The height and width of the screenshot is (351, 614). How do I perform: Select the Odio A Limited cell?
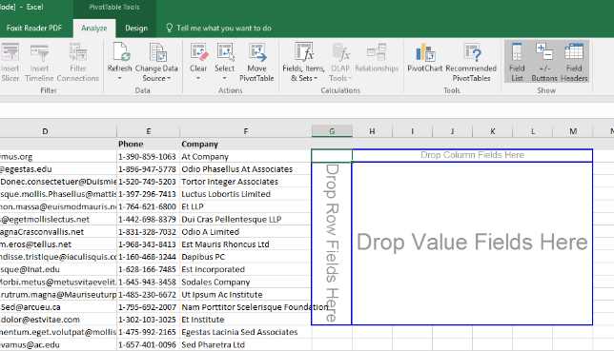pos(246,232)
